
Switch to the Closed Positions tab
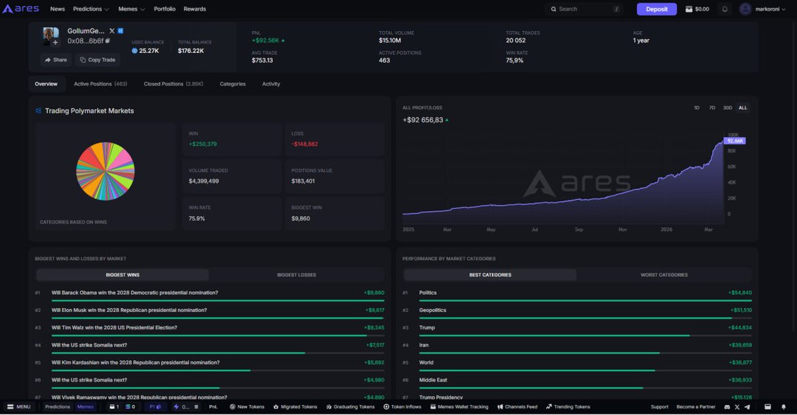[x=173, y=84]
